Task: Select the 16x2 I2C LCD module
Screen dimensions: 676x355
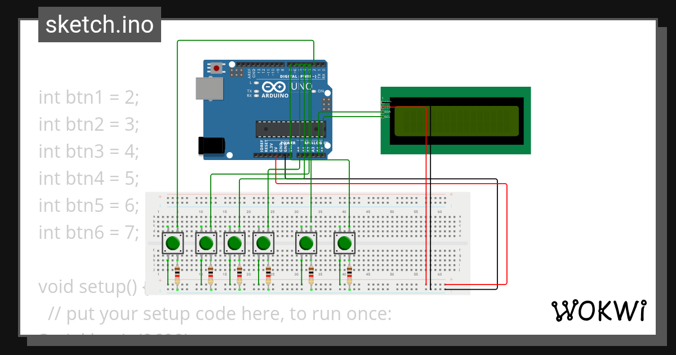Action: [x=456, y=120]
